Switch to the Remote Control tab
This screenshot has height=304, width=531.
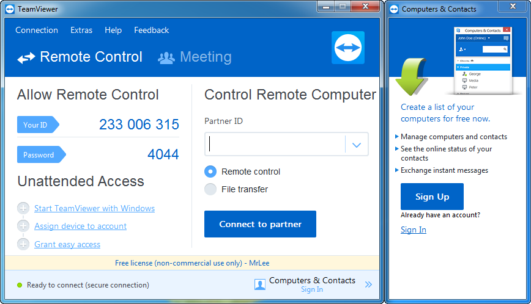80,57
